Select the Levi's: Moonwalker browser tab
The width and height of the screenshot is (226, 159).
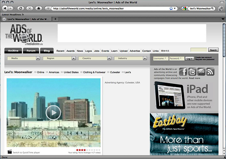(x=26, y=19)
